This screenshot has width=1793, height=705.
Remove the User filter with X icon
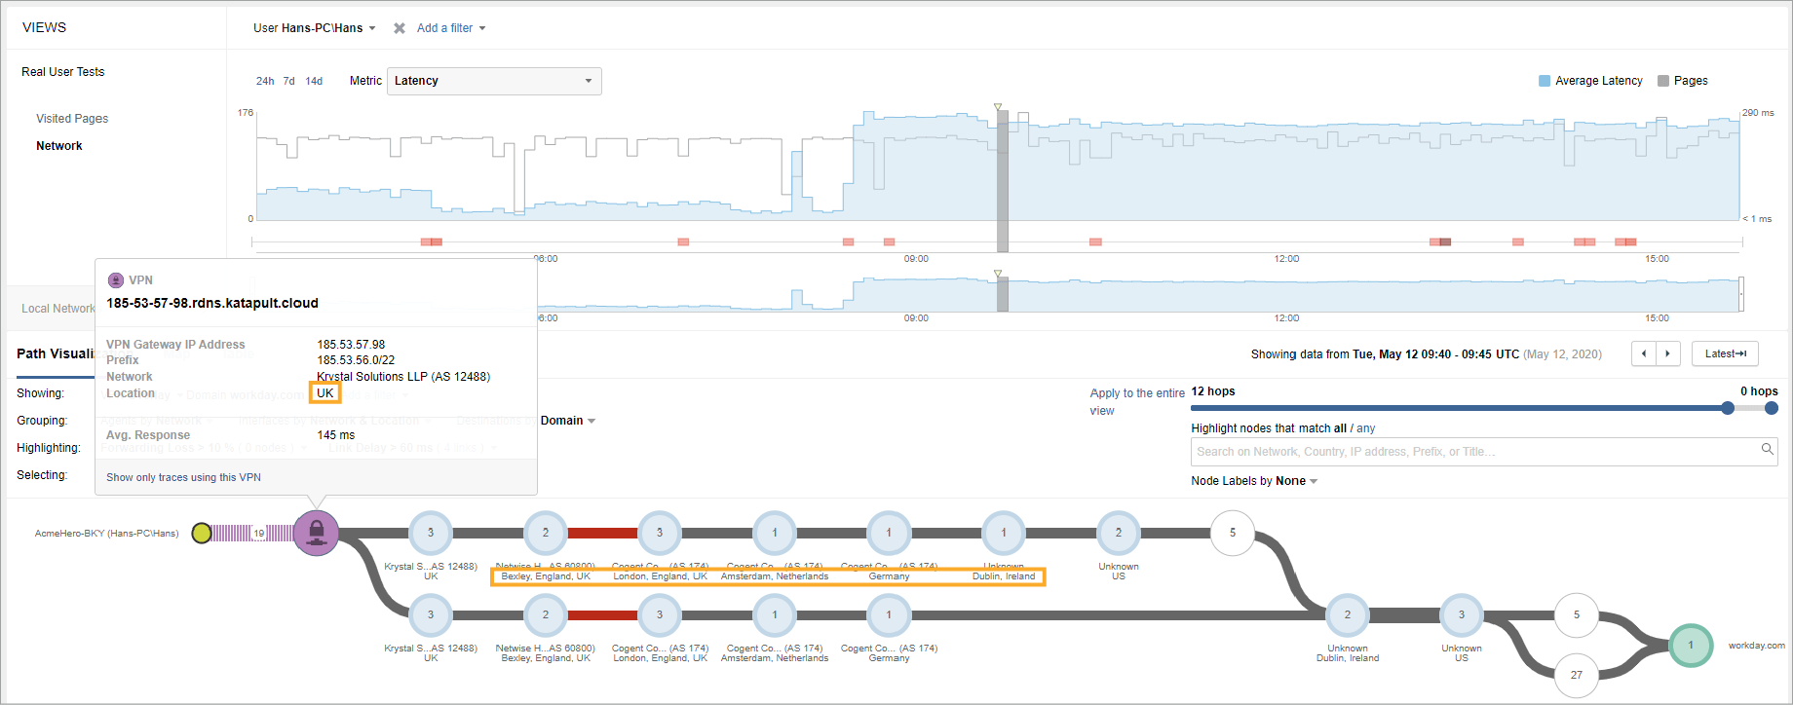pos(400,28)
